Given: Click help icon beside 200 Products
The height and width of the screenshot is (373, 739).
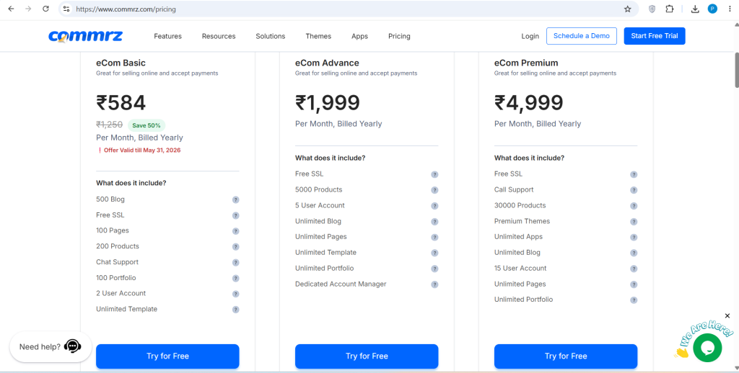Looking at the screenshot, I should pyautogui.click(x=236, y=247).
